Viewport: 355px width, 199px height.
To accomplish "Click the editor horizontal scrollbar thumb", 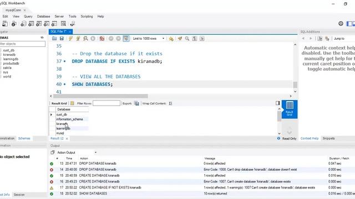I will (100, 96).
